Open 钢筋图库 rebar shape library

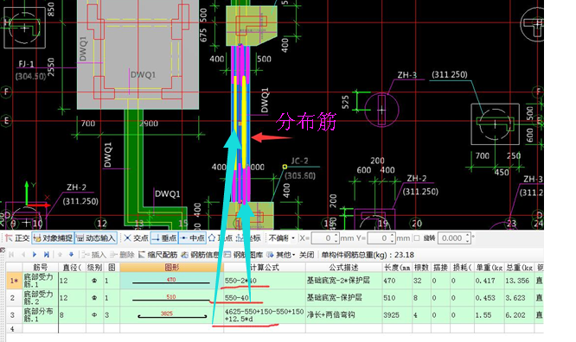243,254
